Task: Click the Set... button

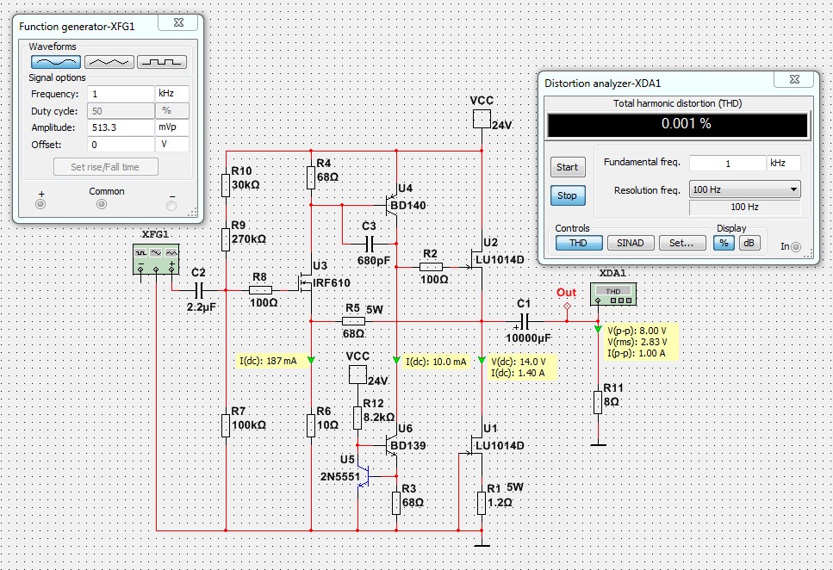Action: point(681,244)
